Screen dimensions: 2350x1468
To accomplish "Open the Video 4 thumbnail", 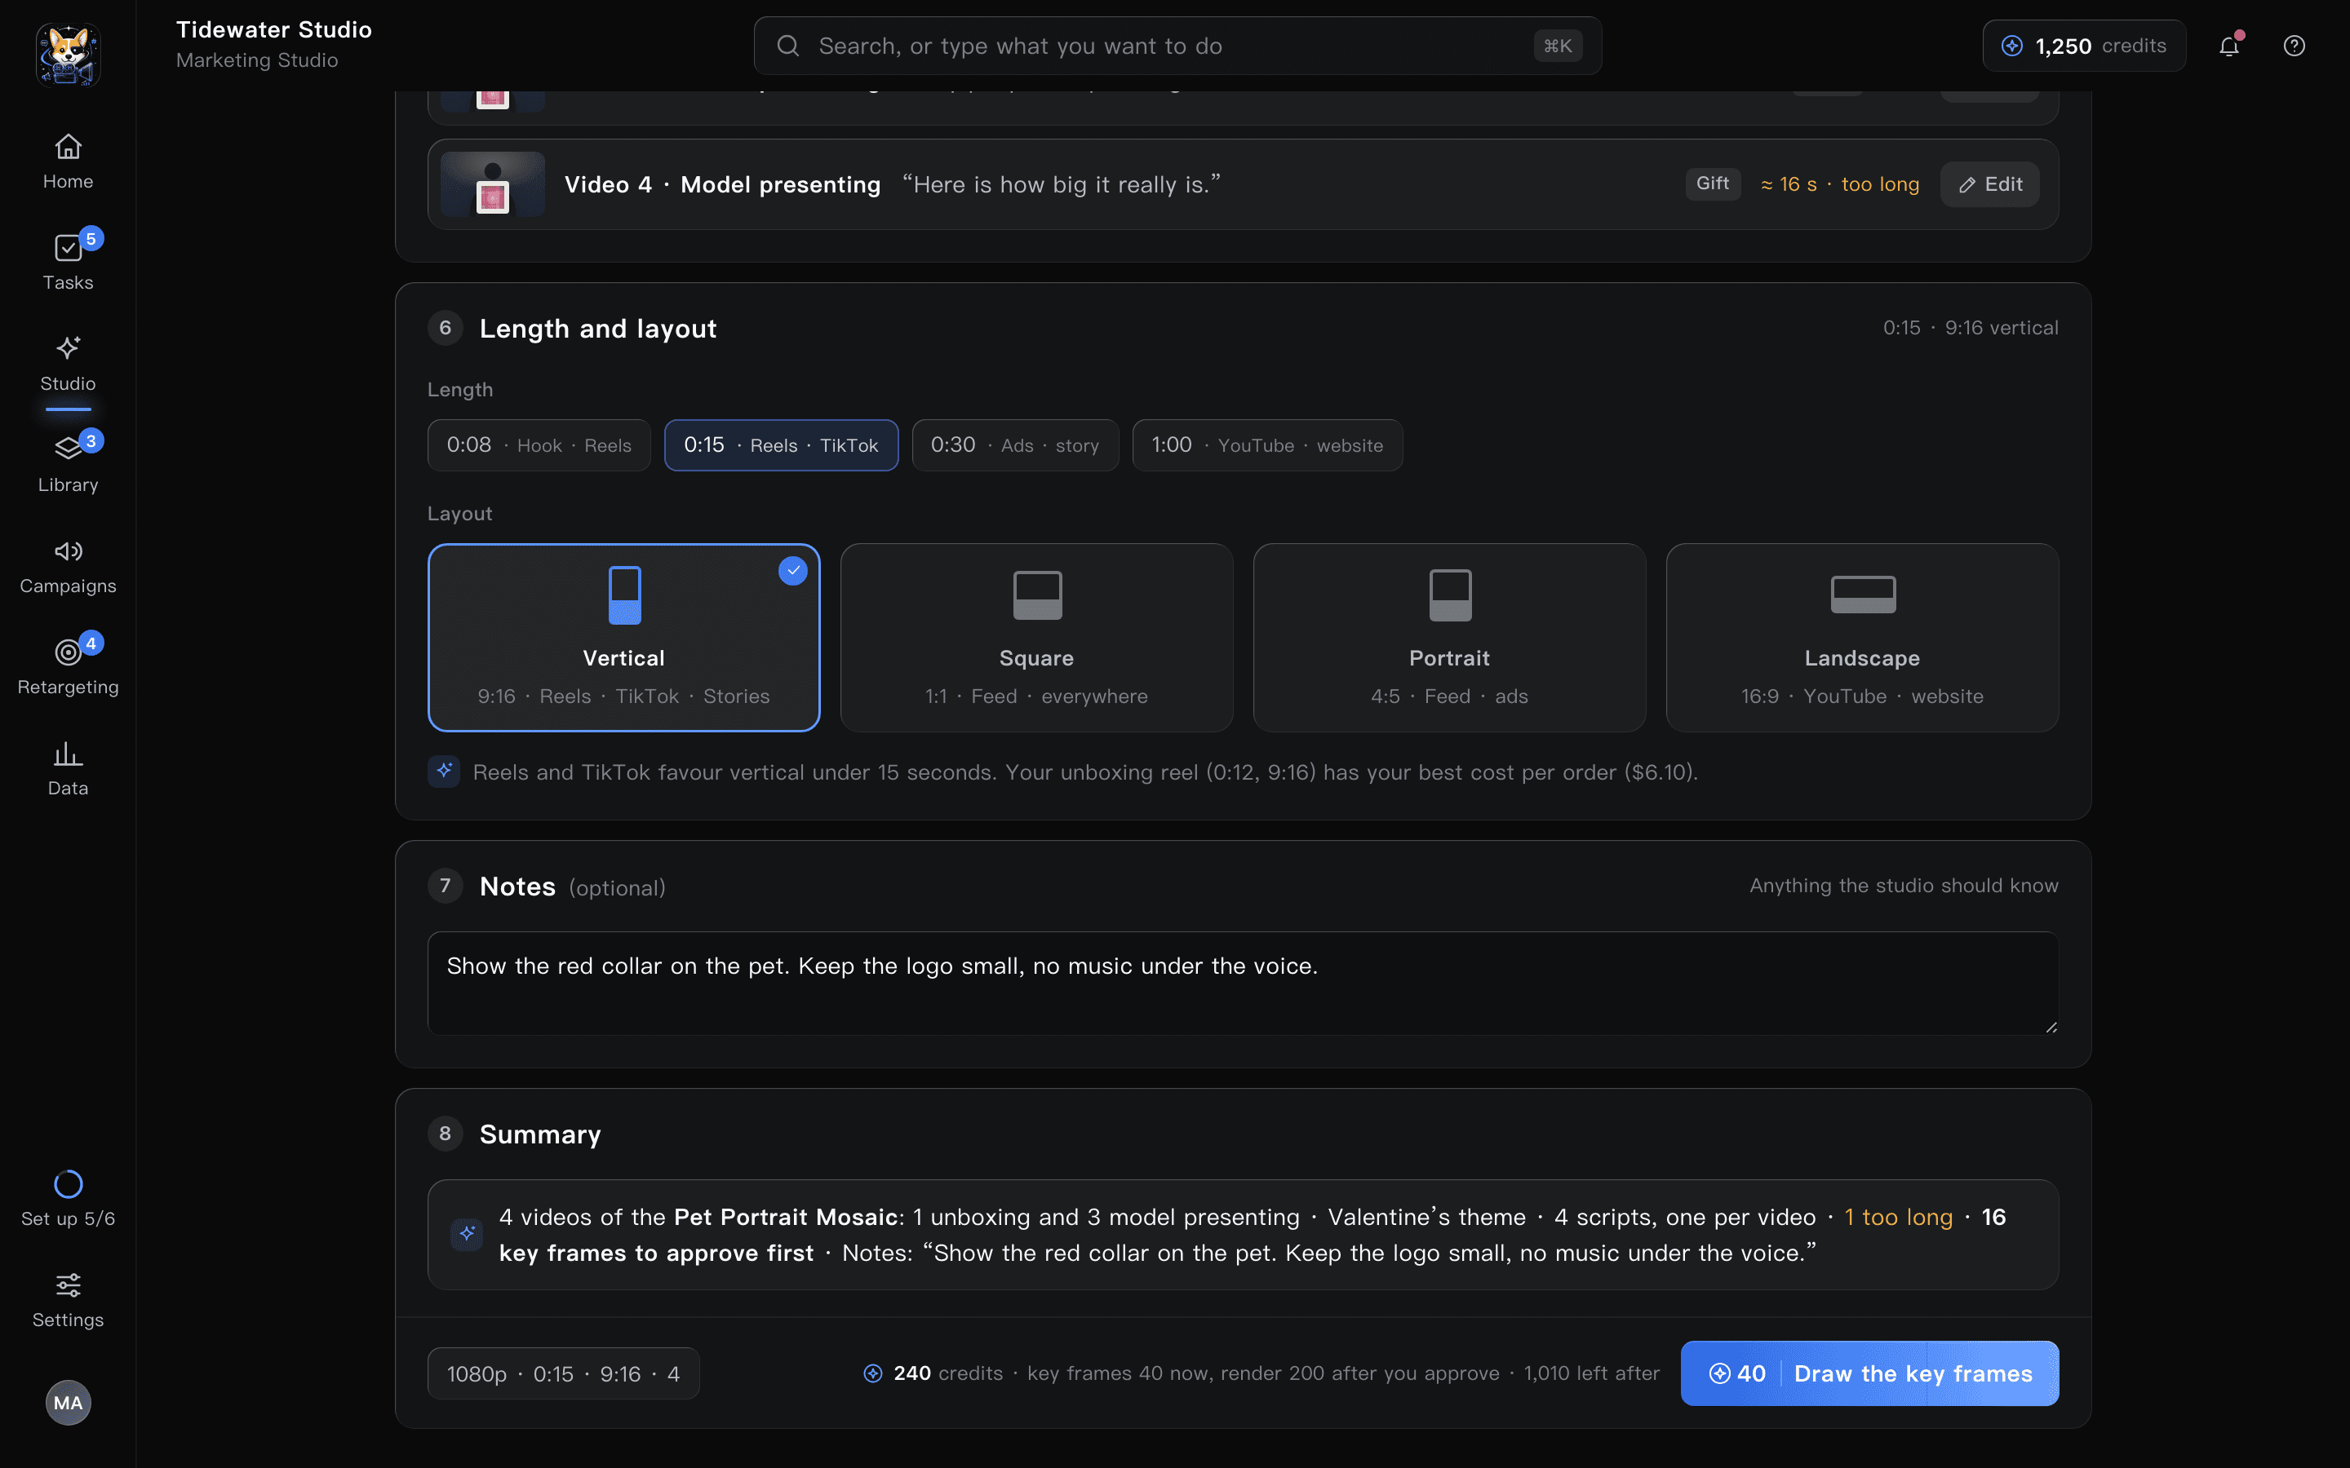I will [x=492, y=184].
